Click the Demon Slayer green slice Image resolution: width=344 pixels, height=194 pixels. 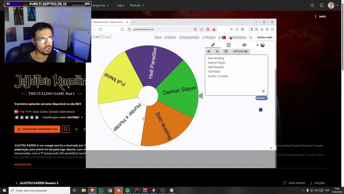coord(180,90)
